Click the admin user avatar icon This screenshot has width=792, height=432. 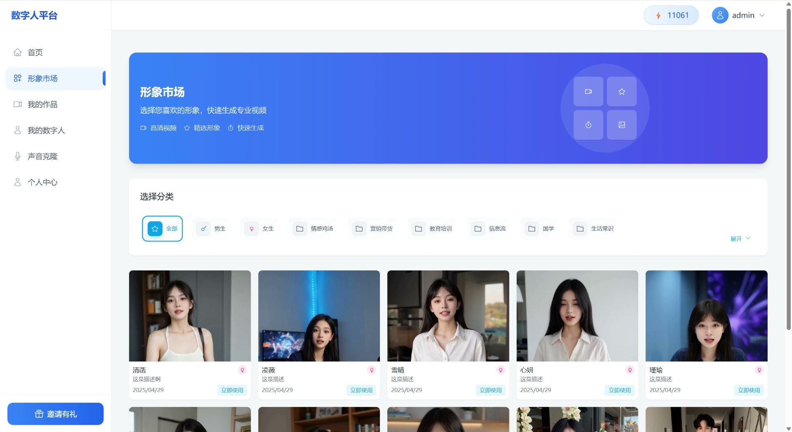tap(720, 15)
